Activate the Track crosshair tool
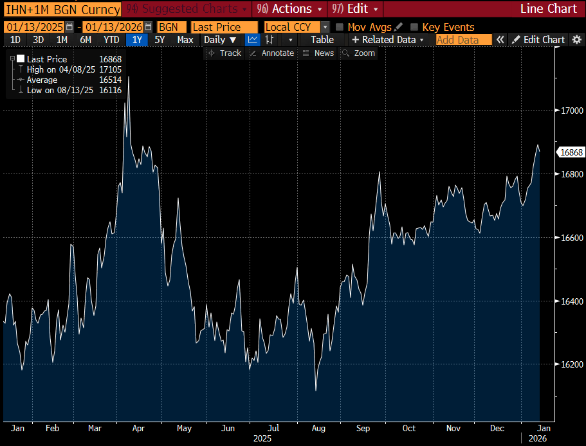Viewport: 586px width, 446px height. pos(224,53)
